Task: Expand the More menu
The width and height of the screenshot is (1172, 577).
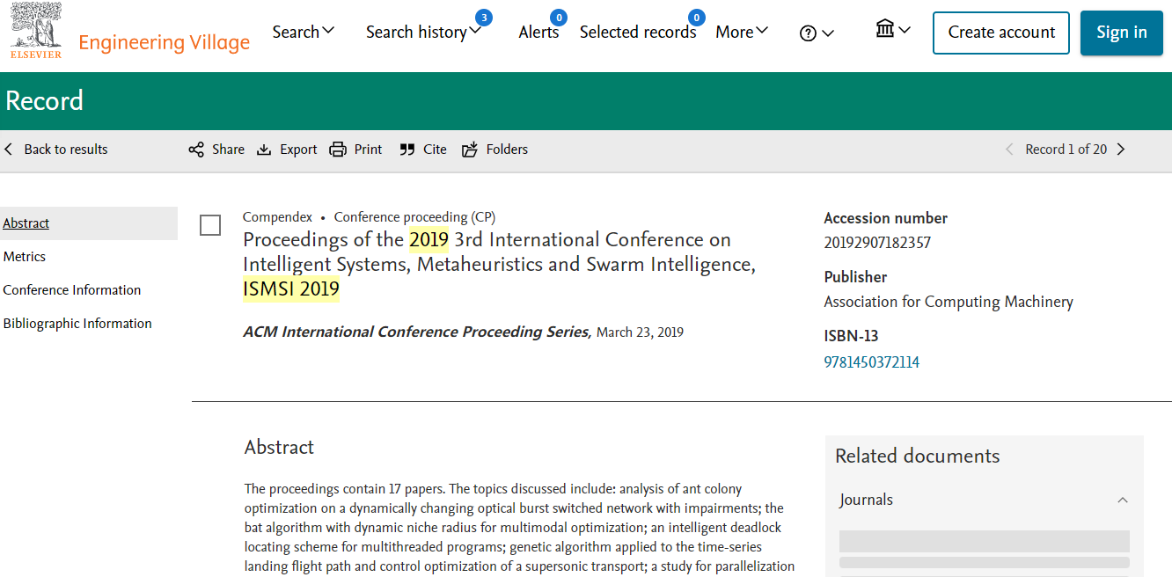Action: coord(742,32)
